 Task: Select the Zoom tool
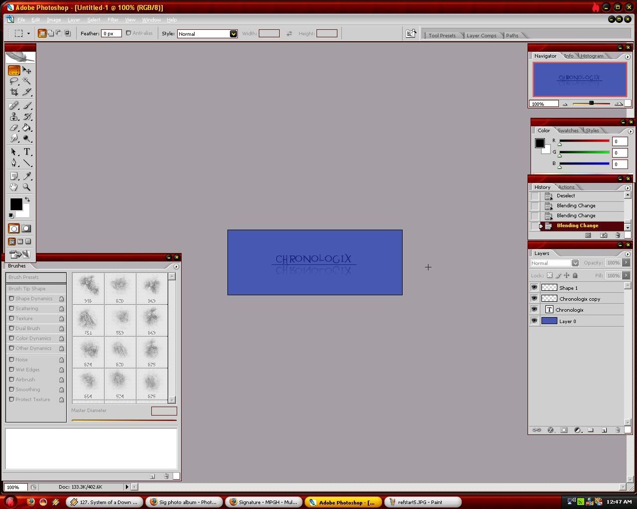tap(27, 187)
